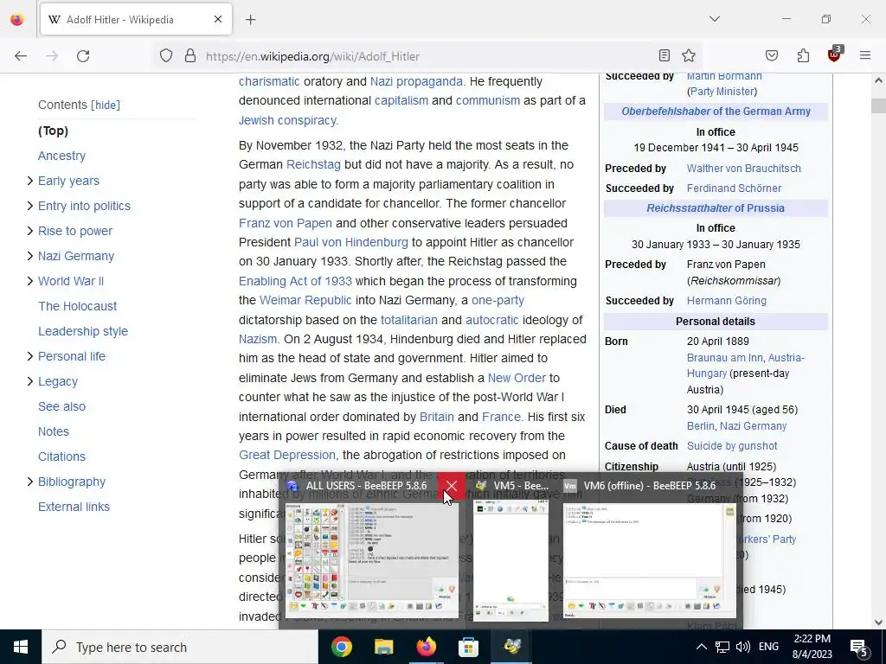Hide the Contents sidebar via [hide]
The width and height of the screenshot is (886, 664).
(106, 105)
